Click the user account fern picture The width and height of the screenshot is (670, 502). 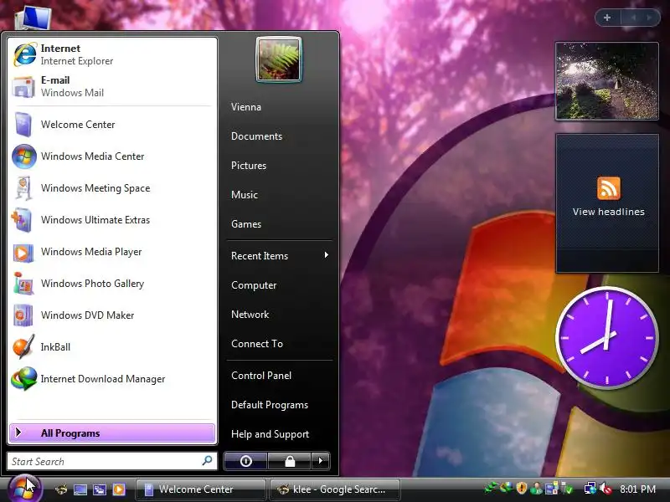(x=279, y=59)
